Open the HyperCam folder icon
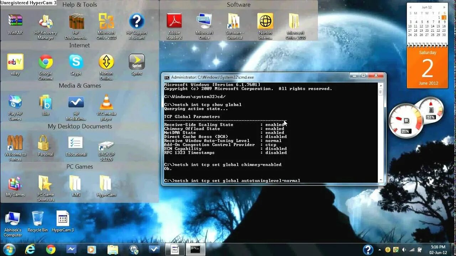The height and width of the screenshot is (256, 456). point(106,186)
